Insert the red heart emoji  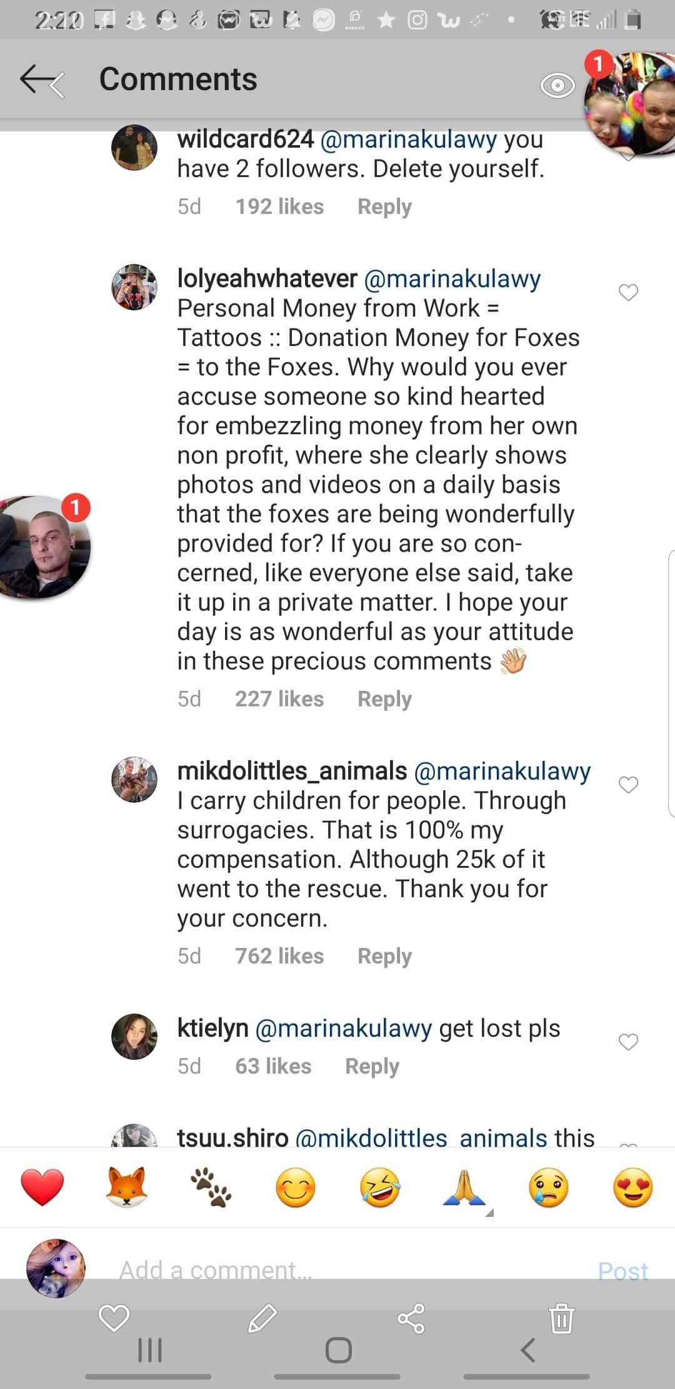pyautogui.click(x=42, y=1188)
